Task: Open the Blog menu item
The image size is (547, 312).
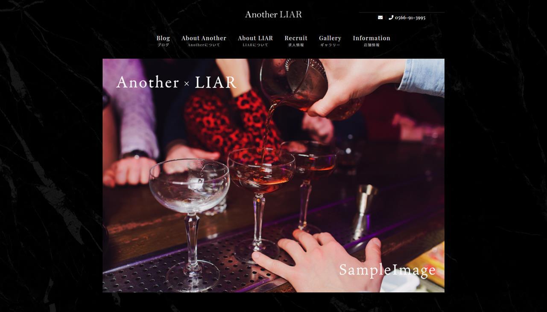Action: tap(163, 38)
